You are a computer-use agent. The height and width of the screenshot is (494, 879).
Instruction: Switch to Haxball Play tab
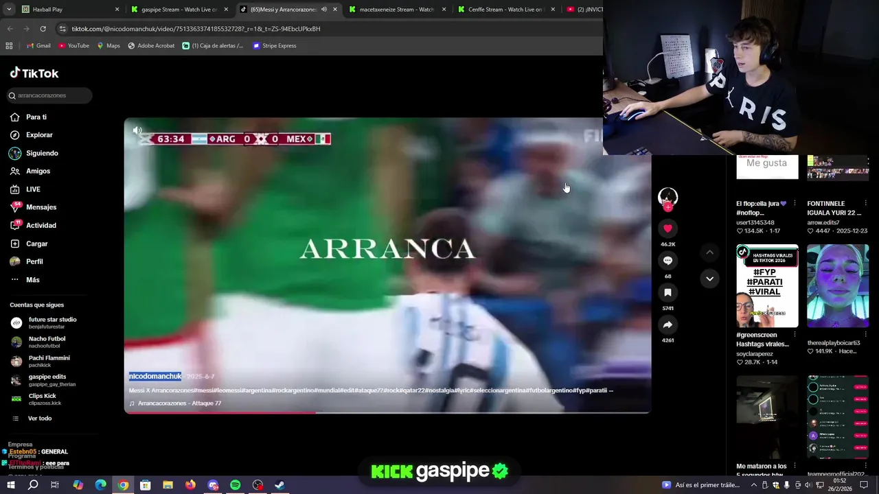point(69,10)
